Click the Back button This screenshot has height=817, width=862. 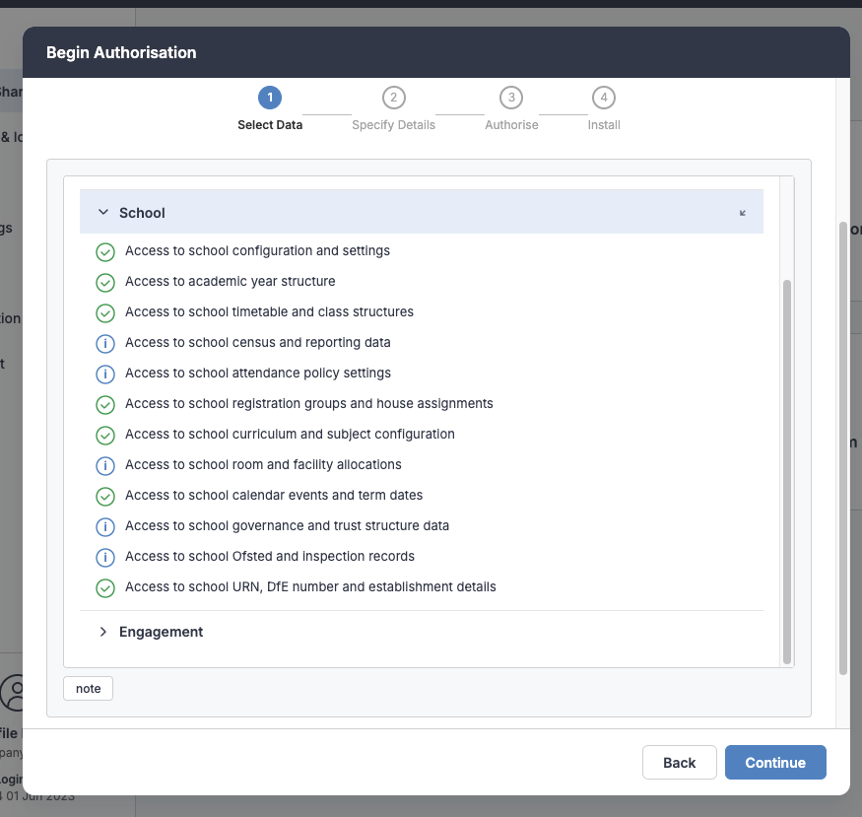coord(679,762)
